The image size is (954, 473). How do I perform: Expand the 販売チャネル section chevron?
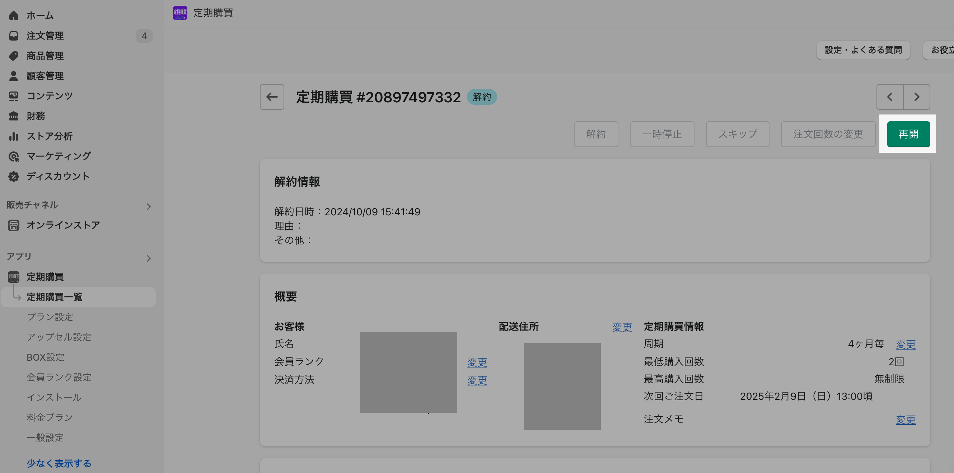[x=149, y=206]
